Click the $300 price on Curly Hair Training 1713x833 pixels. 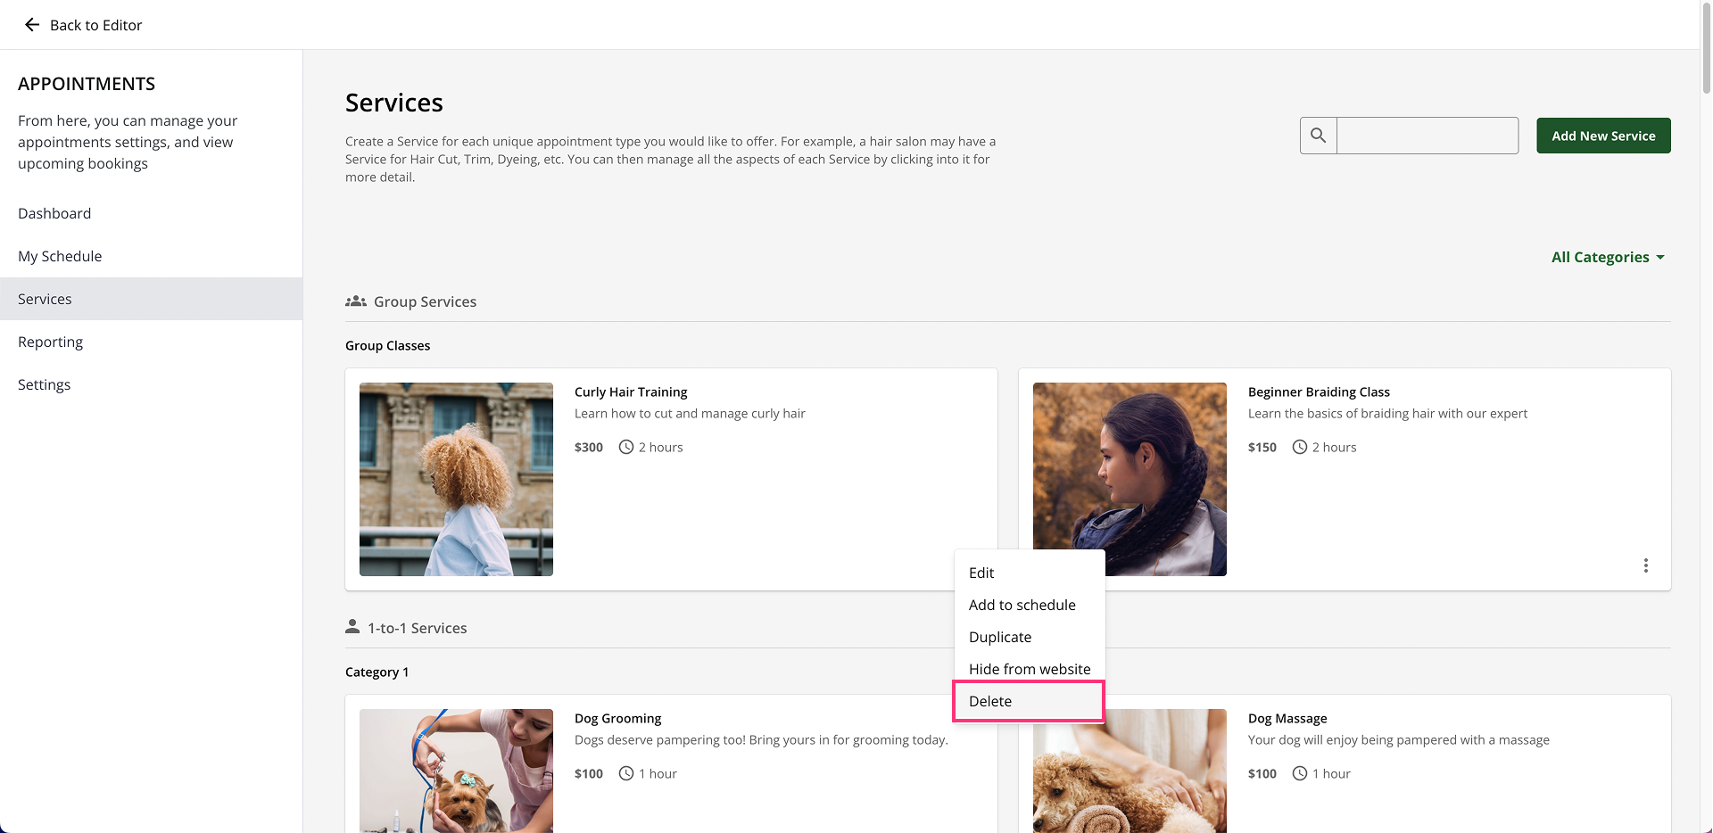[589, 447]
